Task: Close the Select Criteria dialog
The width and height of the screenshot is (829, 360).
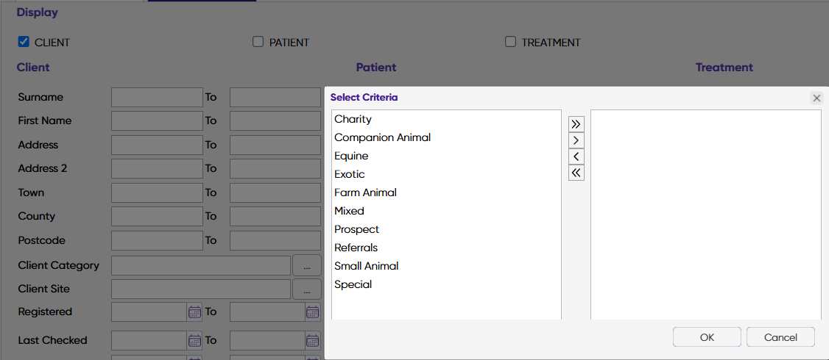Action: click(816, 98)
